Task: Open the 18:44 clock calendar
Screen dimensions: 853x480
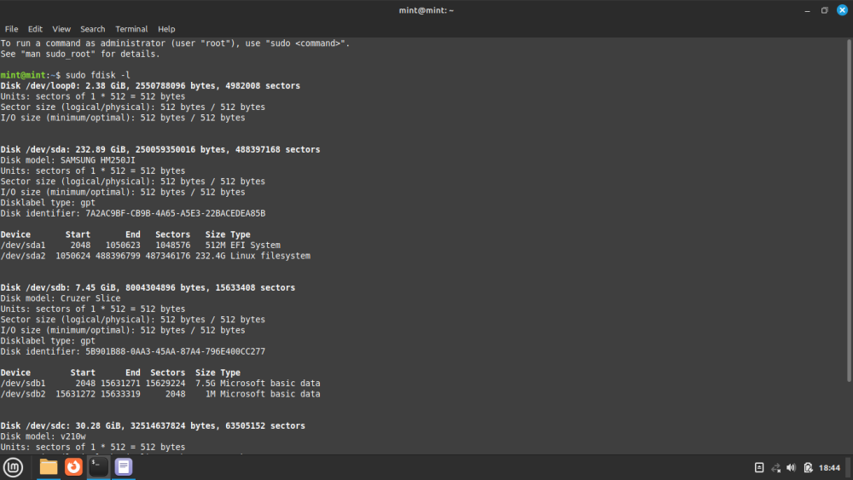Action: coord(829,467)
